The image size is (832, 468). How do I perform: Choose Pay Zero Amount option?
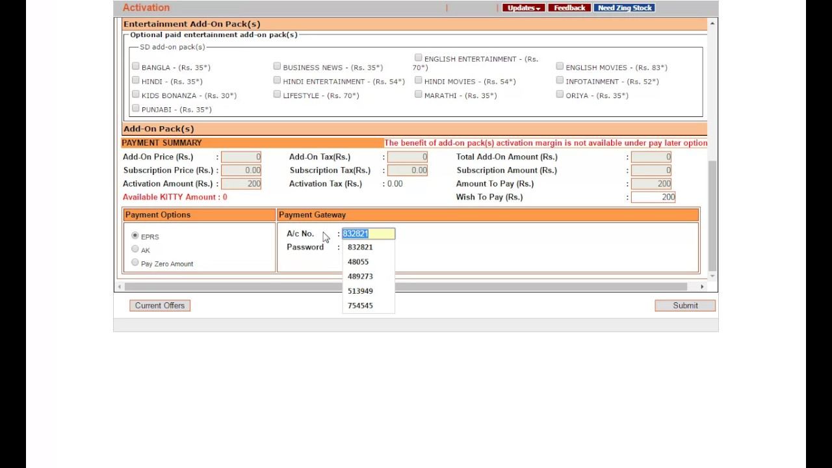click(135, 263)
